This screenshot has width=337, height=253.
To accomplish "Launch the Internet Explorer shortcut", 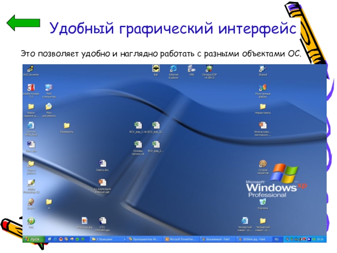I will 174,72.
